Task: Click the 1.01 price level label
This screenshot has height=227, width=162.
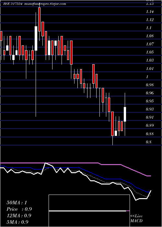Action: click(150, 69)
